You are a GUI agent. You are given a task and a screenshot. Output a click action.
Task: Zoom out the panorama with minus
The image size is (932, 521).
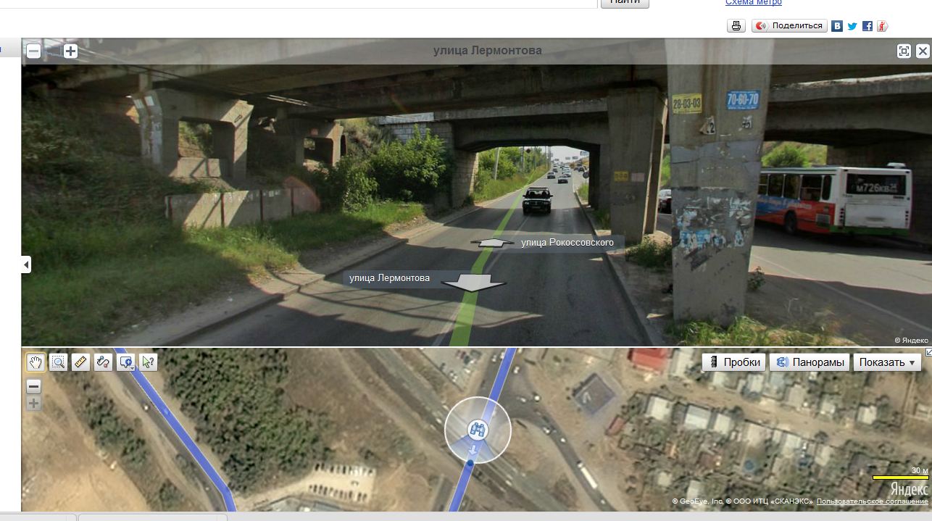(x=33, y=51)
